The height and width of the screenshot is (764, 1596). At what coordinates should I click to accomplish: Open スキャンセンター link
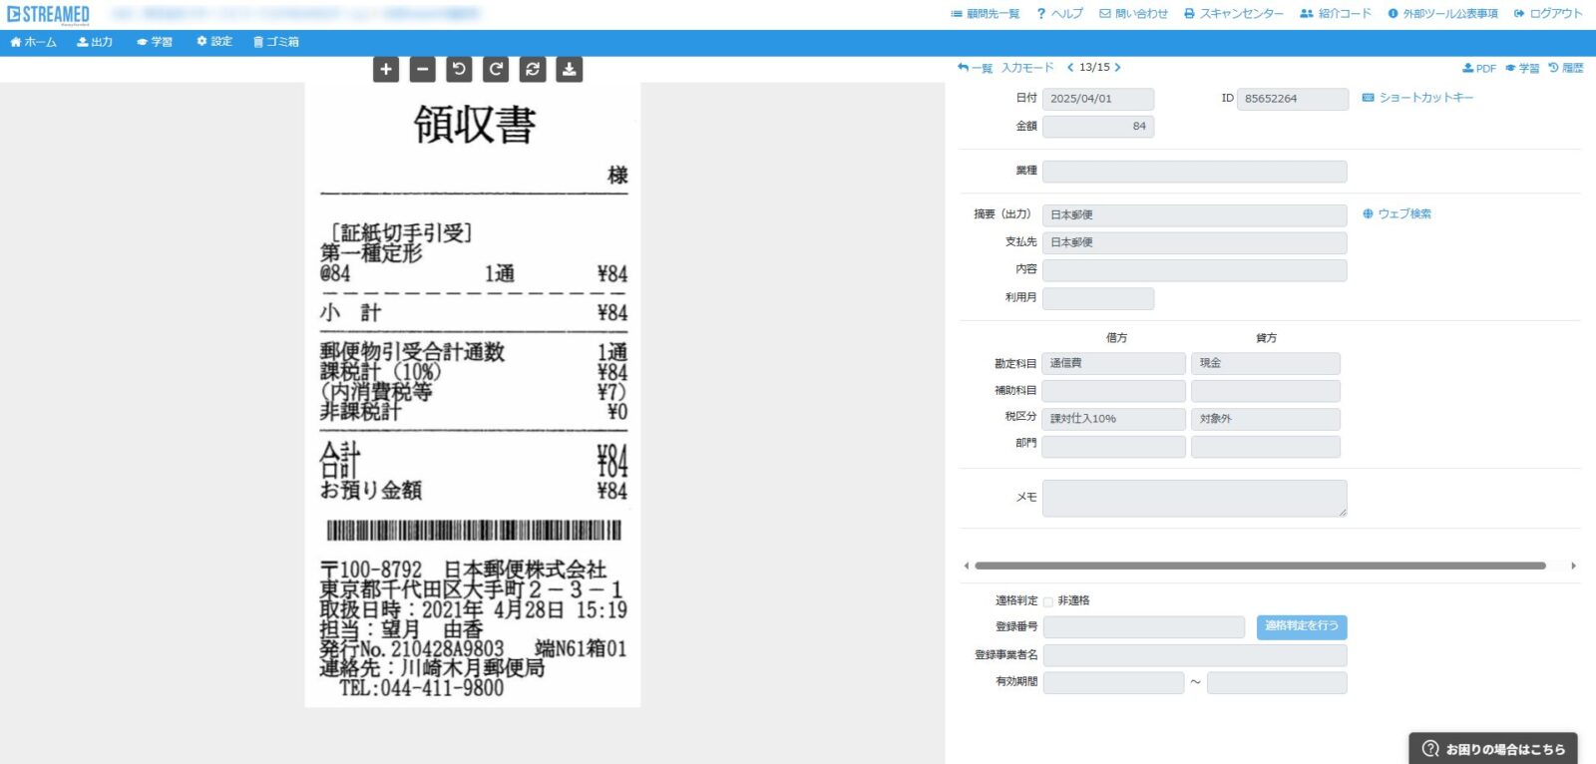click(x=1234, y=14)
